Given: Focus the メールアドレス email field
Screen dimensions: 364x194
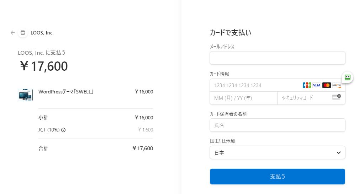Looking at the screenshot, I should [x=278, y=58].
